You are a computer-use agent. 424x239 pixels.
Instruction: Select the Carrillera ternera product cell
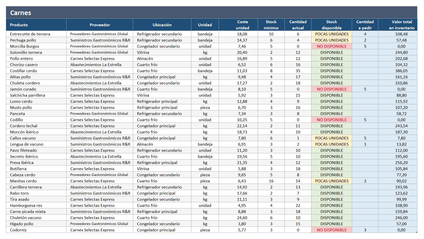[36, 187]
